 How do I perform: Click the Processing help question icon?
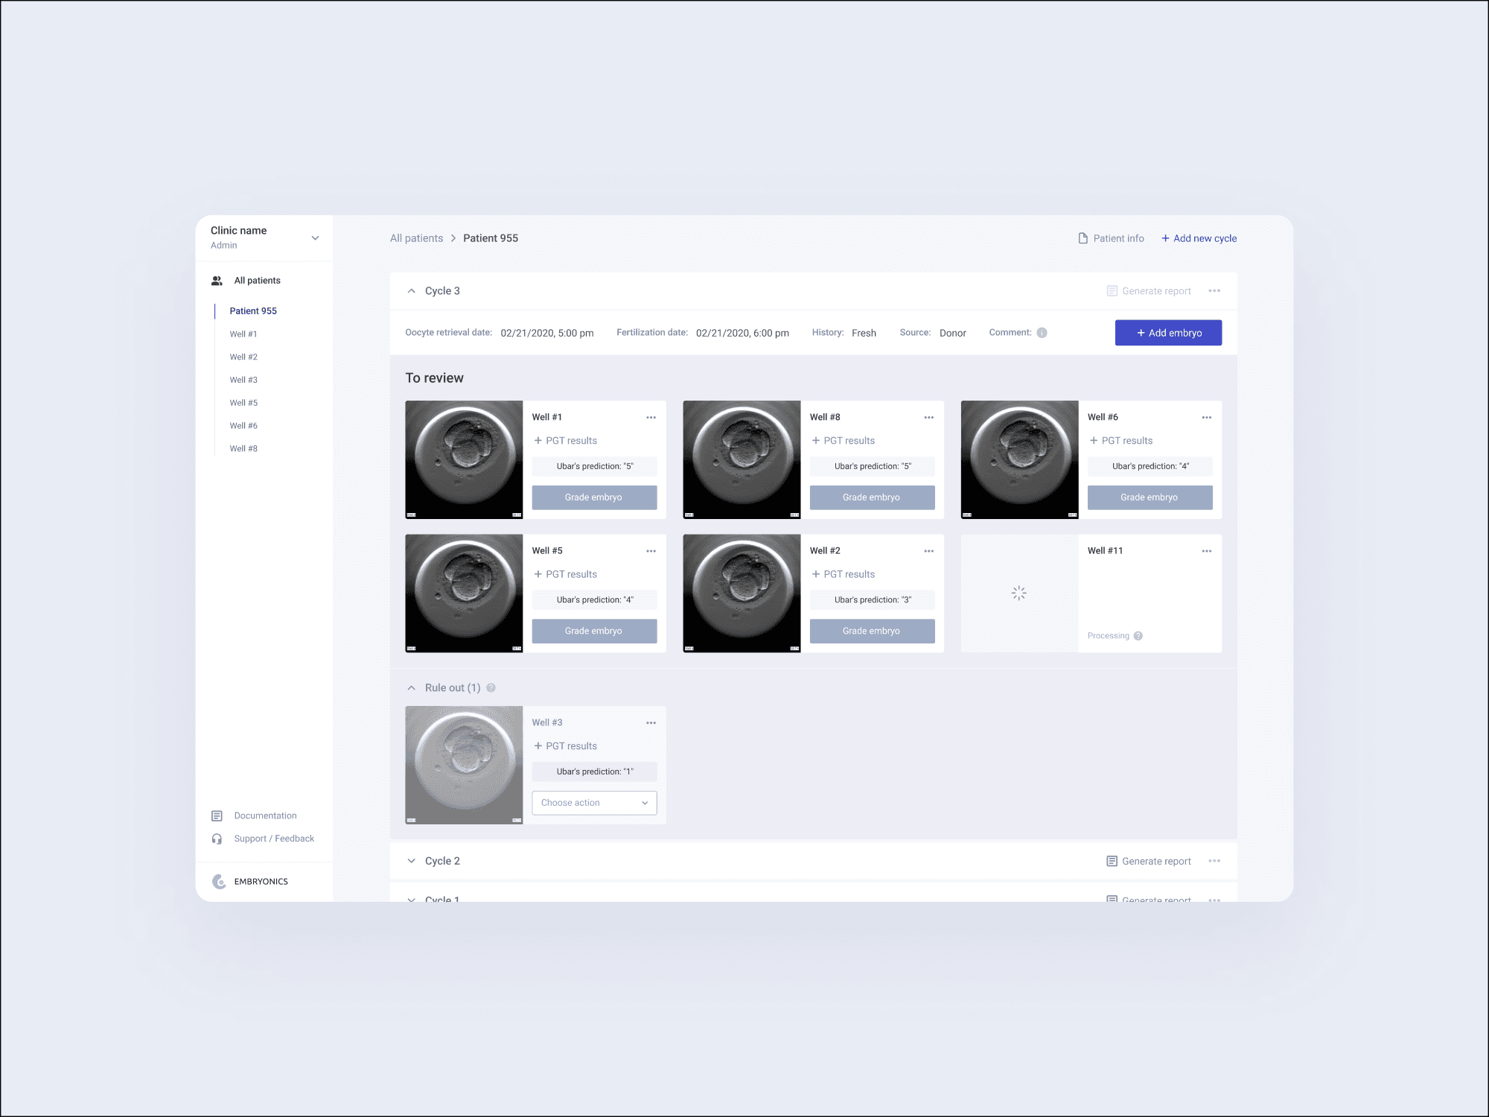click(x=1138, y=636)
